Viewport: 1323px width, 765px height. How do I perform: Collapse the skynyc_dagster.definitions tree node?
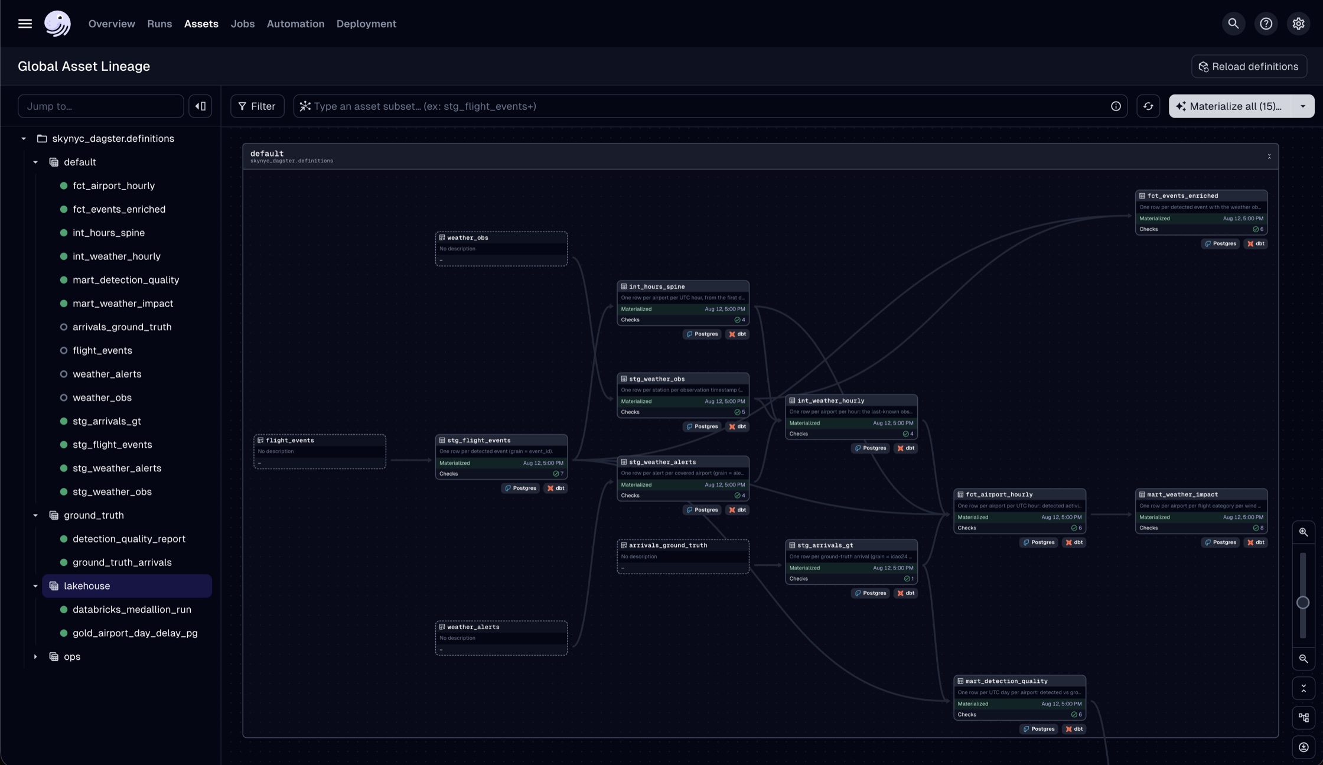[x=24, y=139]
